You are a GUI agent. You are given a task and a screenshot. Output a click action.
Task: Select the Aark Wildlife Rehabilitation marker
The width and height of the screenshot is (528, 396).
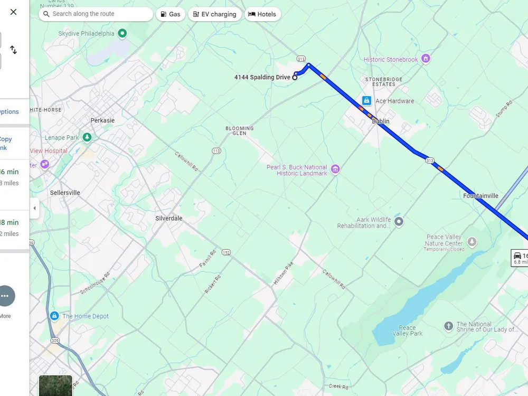[x=399, y=222]
